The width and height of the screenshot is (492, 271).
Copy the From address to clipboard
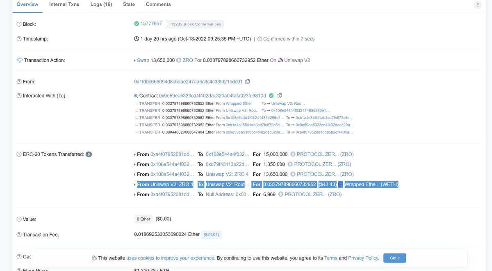click(x=248, y=82)
